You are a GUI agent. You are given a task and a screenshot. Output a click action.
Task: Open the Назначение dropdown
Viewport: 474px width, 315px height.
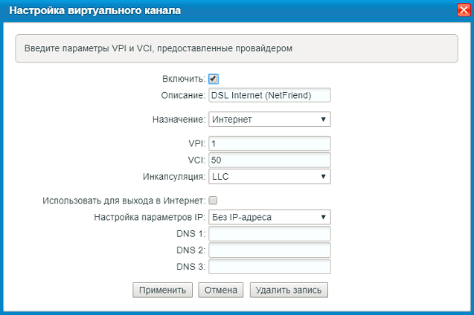[x=269, y=119]
